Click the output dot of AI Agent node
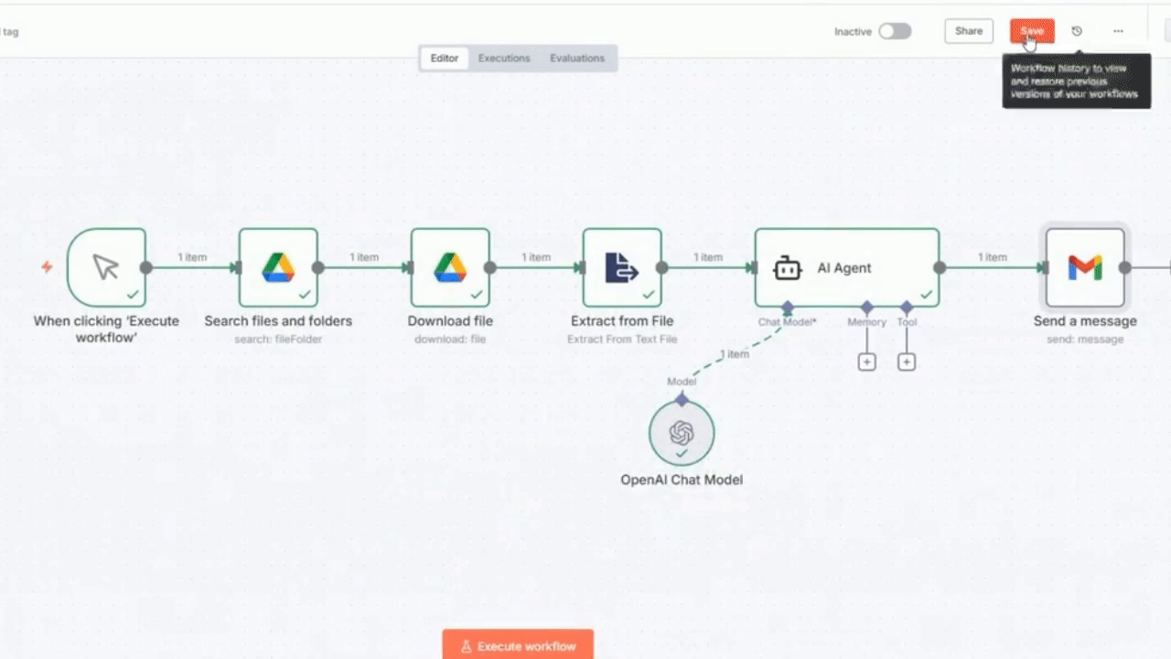 click(939, 268)
